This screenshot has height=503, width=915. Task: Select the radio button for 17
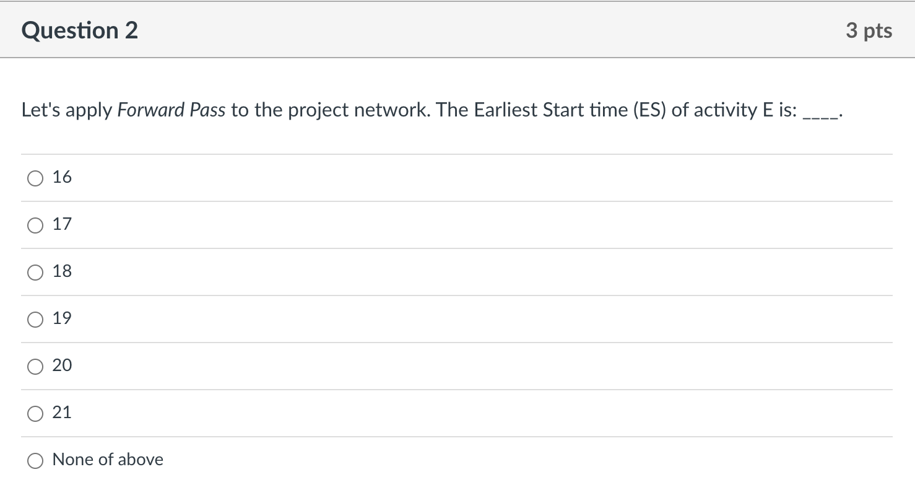coord(35,225)
